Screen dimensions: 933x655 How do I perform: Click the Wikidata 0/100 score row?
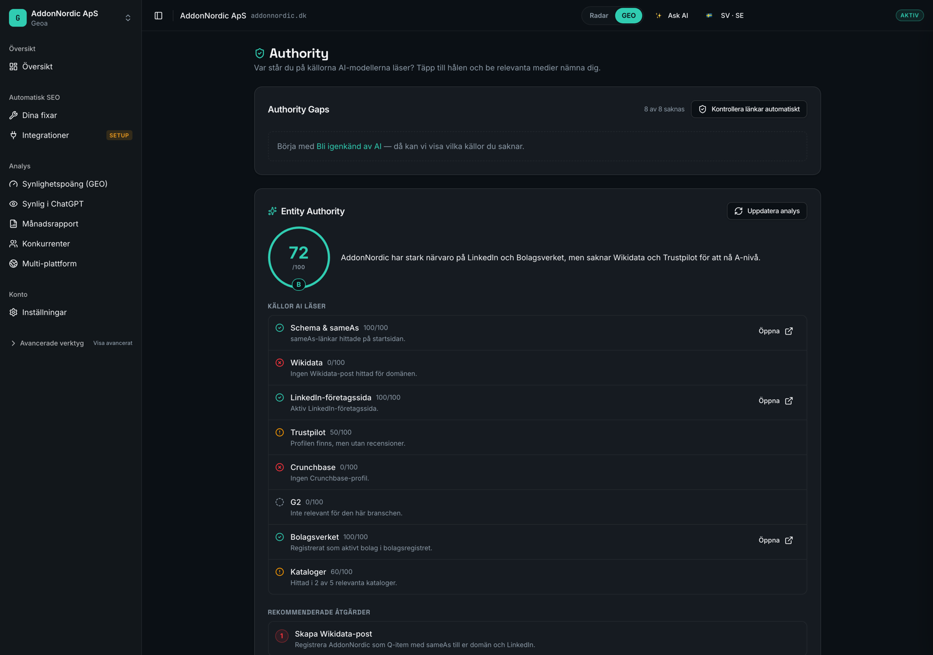pyautogui.click(x=537, y=368)
